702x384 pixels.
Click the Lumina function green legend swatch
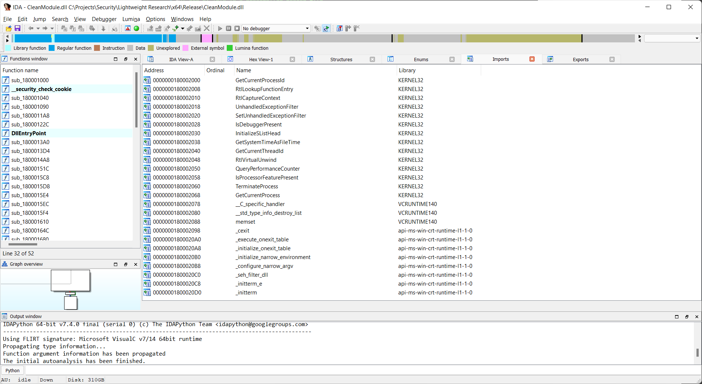pos(230,48)
